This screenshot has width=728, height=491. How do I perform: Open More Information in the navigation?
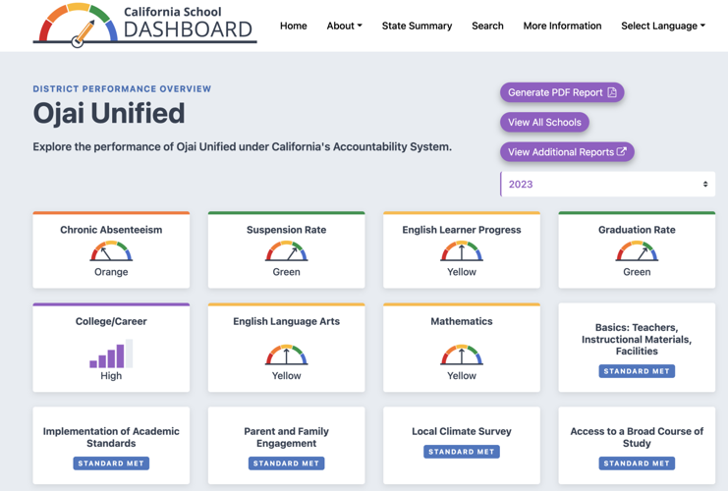click(562, 26)
